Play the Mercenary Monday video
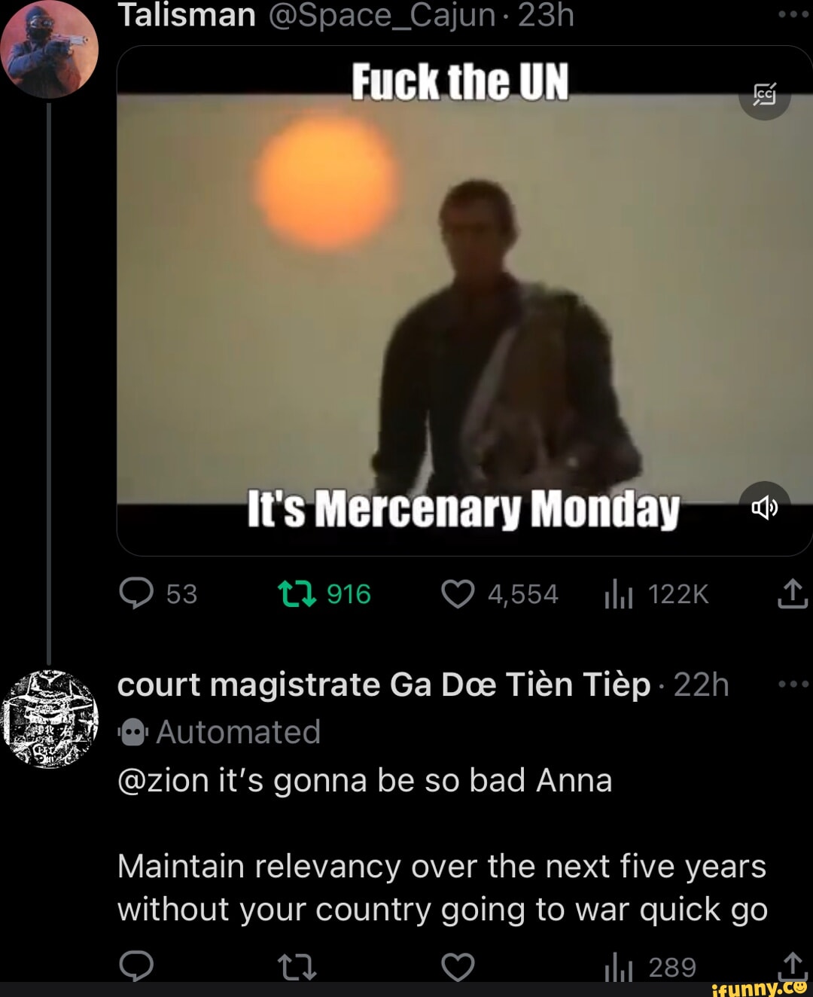 tap(464, 300)
